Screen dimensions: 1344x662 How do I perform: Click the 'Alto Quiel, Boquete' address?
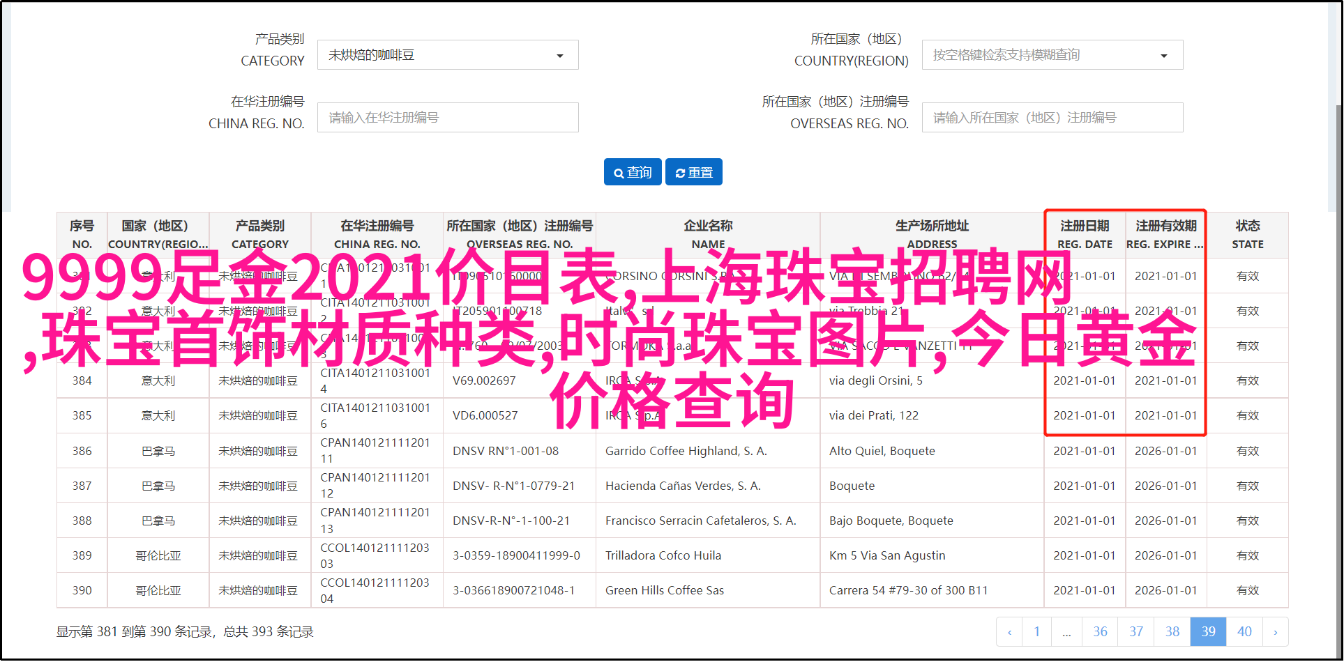click(x=882, y=451)
